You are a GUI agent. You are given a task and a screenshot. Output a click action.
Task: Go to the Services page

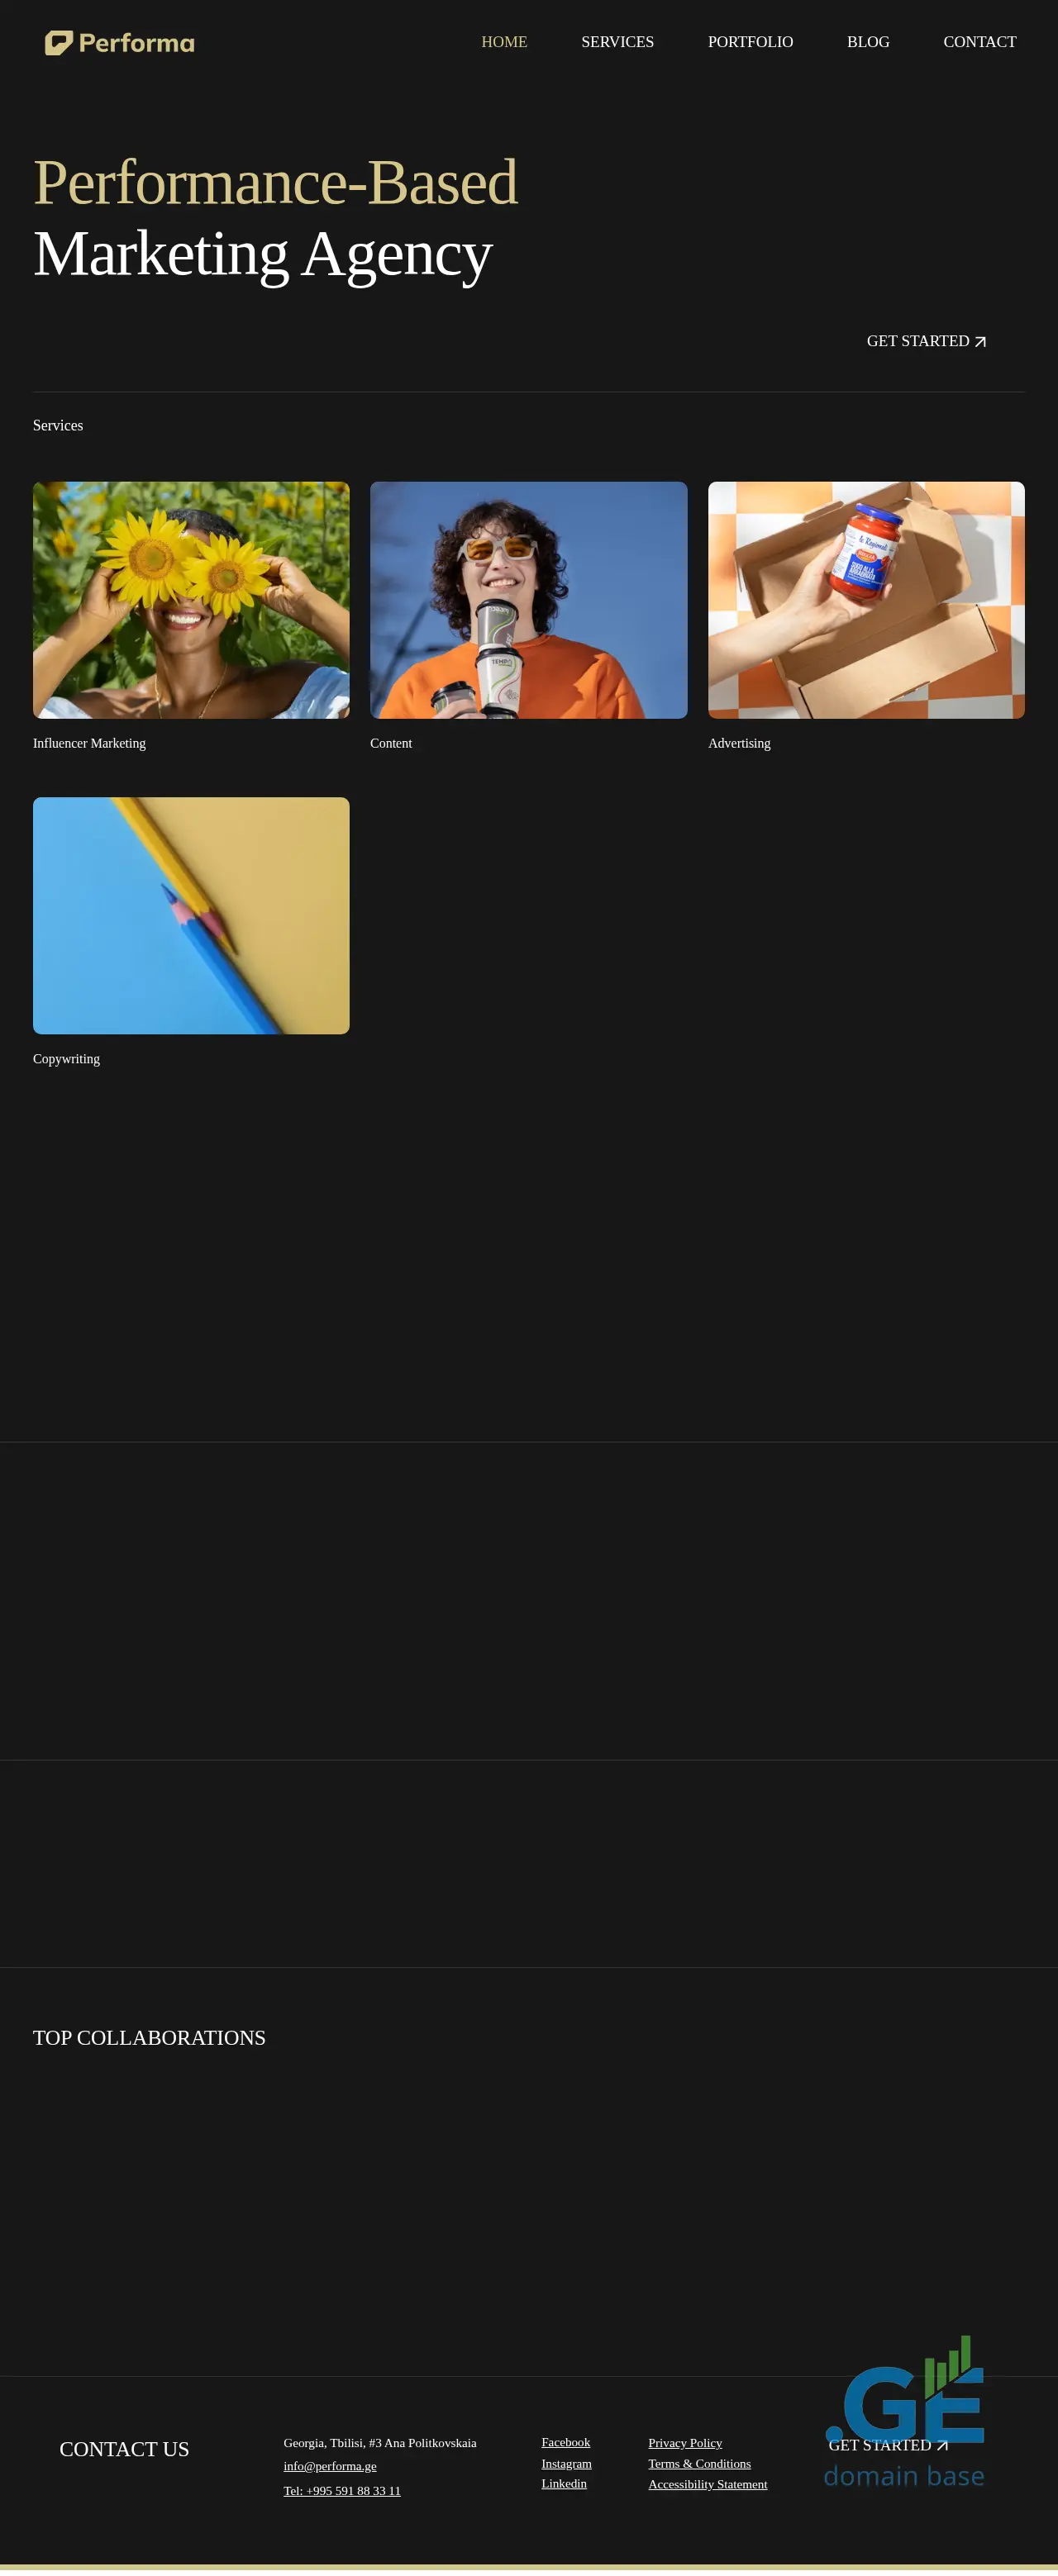coord(617,42)
